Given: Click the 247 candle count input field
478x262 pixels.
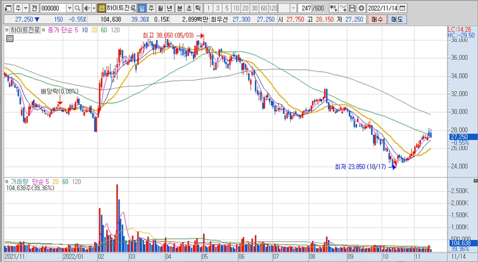Looking at the screenshot, I should (306, 8).
